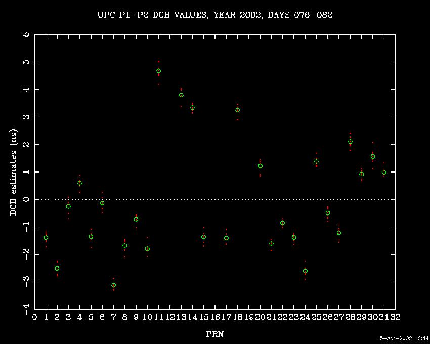Select the green circle marker for PRN 14
Screen dimensions: 430x344
pos(193,108)
